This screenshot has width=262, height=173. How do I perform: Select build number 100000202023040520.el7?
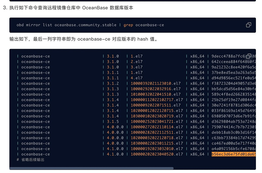click(157, 154)
